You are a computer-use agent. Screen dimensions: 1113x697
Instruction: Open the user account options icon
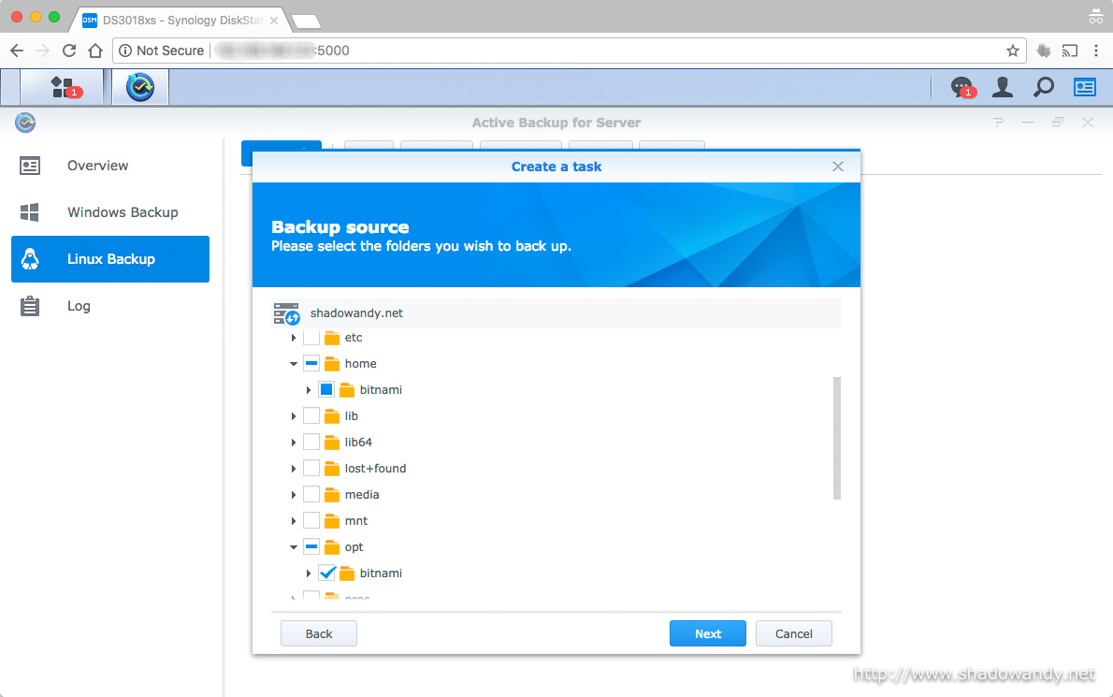(x=1003, y=87)
